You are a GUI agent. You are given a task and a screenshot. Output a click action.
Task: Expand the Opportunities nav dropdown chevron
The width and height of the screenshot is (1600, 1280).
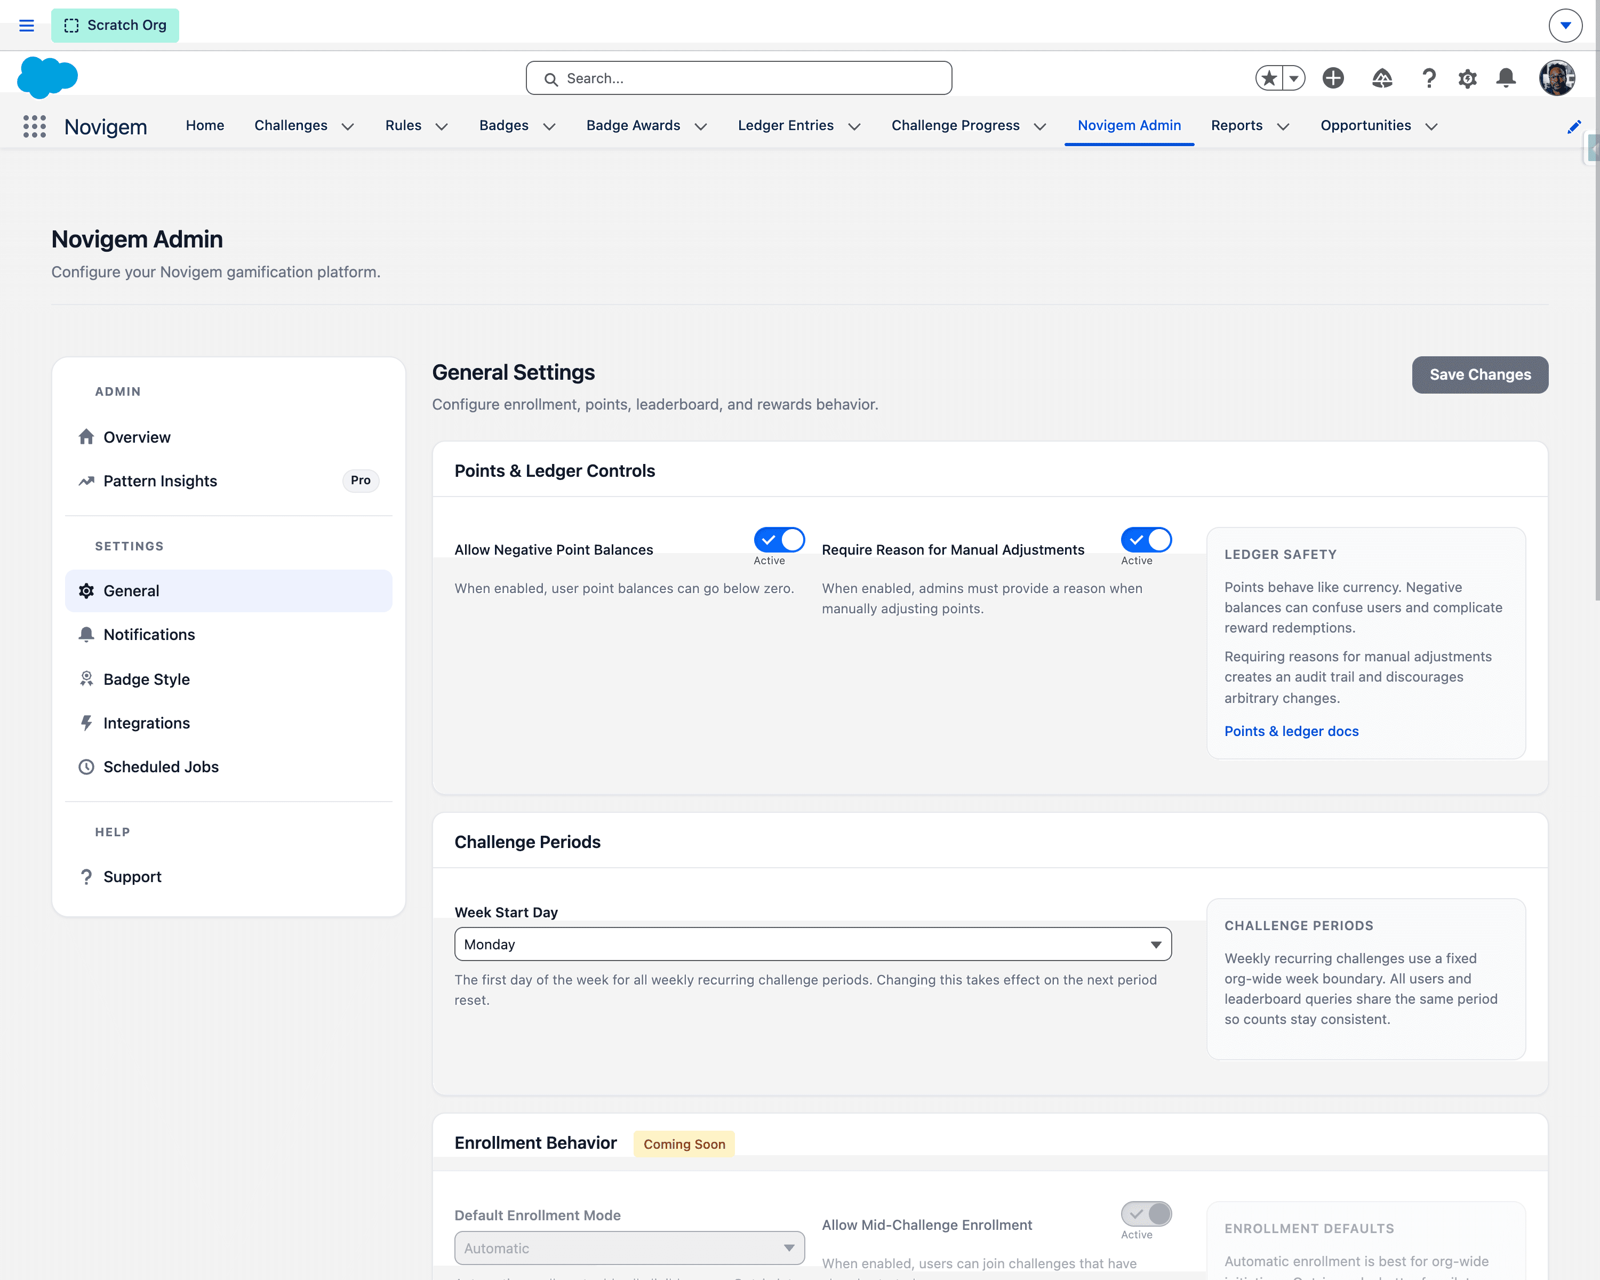pos(1431,127)
